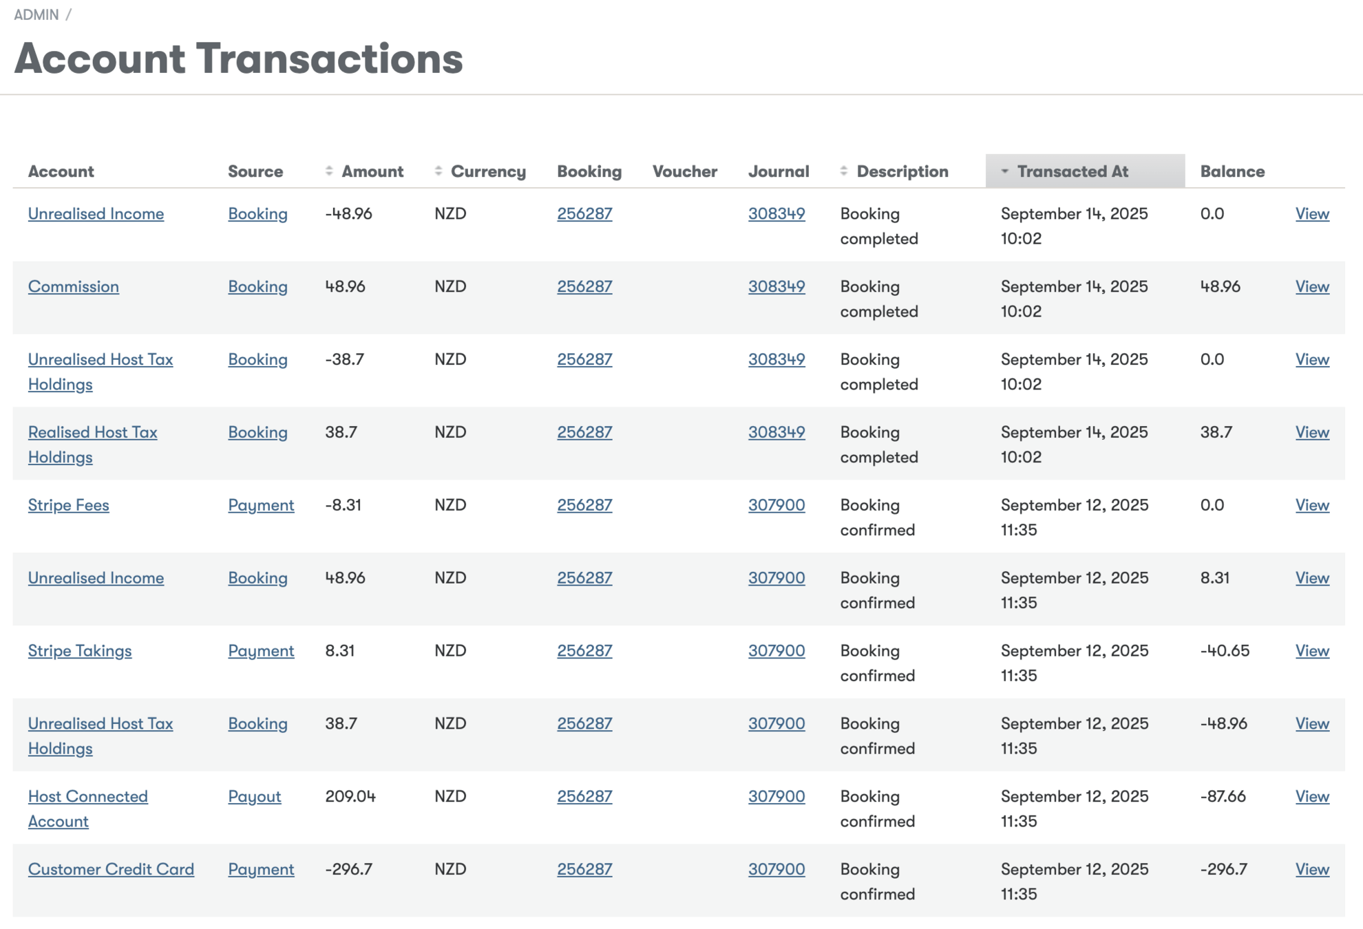
Task: Open the Stripe Takings account link
Action: [x=79, y=651]
